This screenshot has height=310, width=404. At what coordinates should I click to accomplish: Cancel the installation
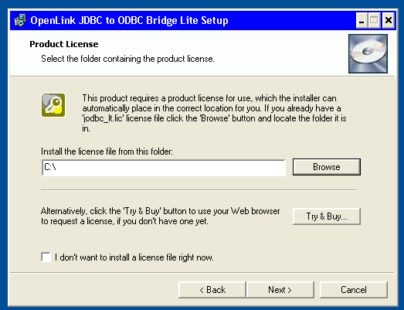pyautogui.click(x=354, y=290)
